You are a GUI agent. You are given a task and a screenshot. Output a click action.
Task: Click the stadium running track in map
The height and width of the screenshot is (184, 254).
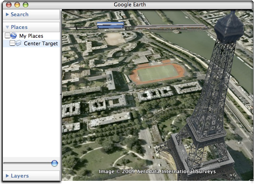click(157, 73)
